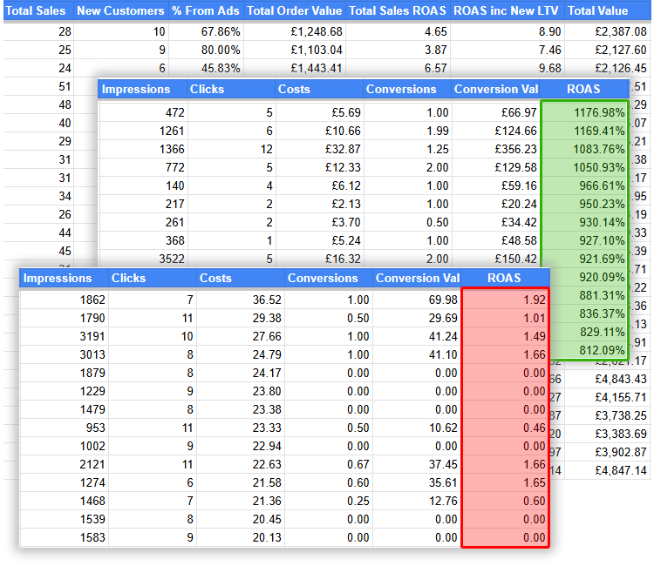
Task: Click the ROAS header above red cells
Action: tap(504, 278)
